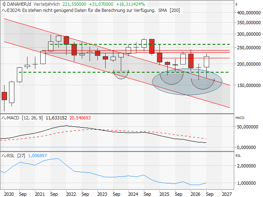Click the change value +31,070000
The width and height of the screenshot is (263, 197).
coord(101,4)
